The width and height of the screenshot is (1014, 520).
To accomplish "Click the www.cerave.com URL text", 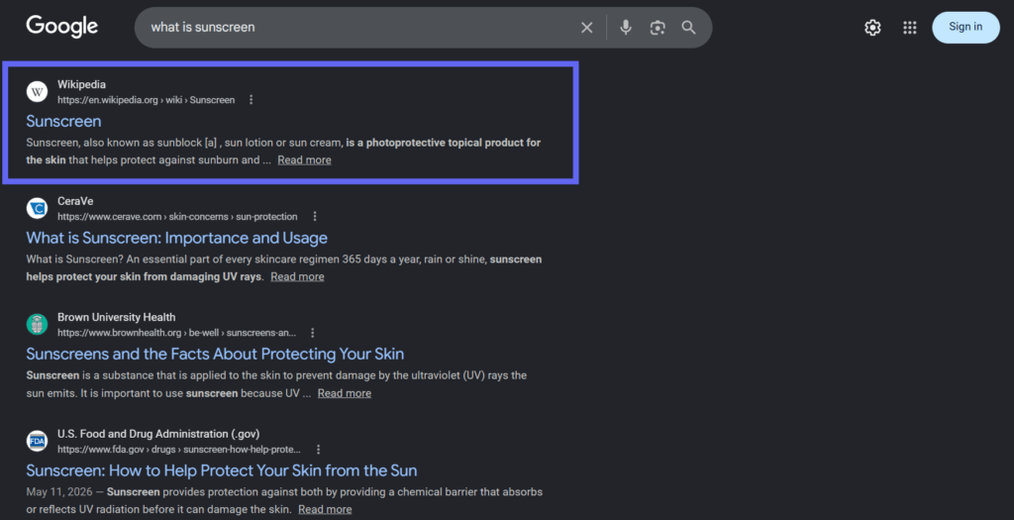I will pos(177,216).
